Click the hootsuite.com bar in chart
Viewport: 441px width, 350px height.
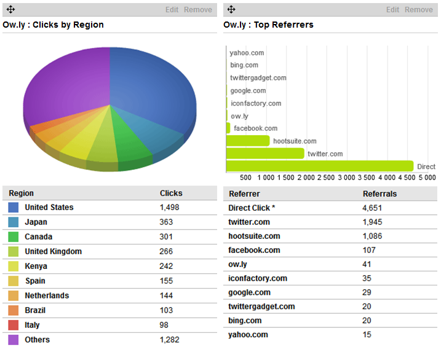click(248, 141)
